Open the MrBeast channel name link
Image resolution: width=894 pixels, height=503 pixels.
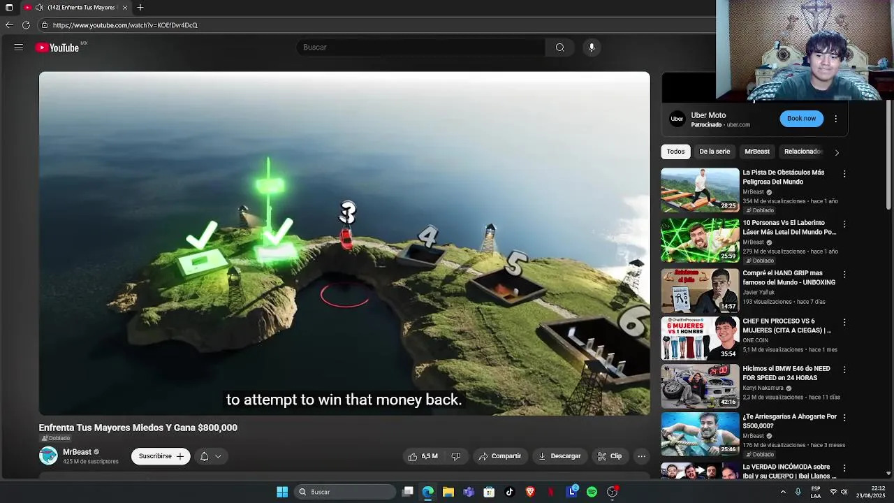[77, 452]
